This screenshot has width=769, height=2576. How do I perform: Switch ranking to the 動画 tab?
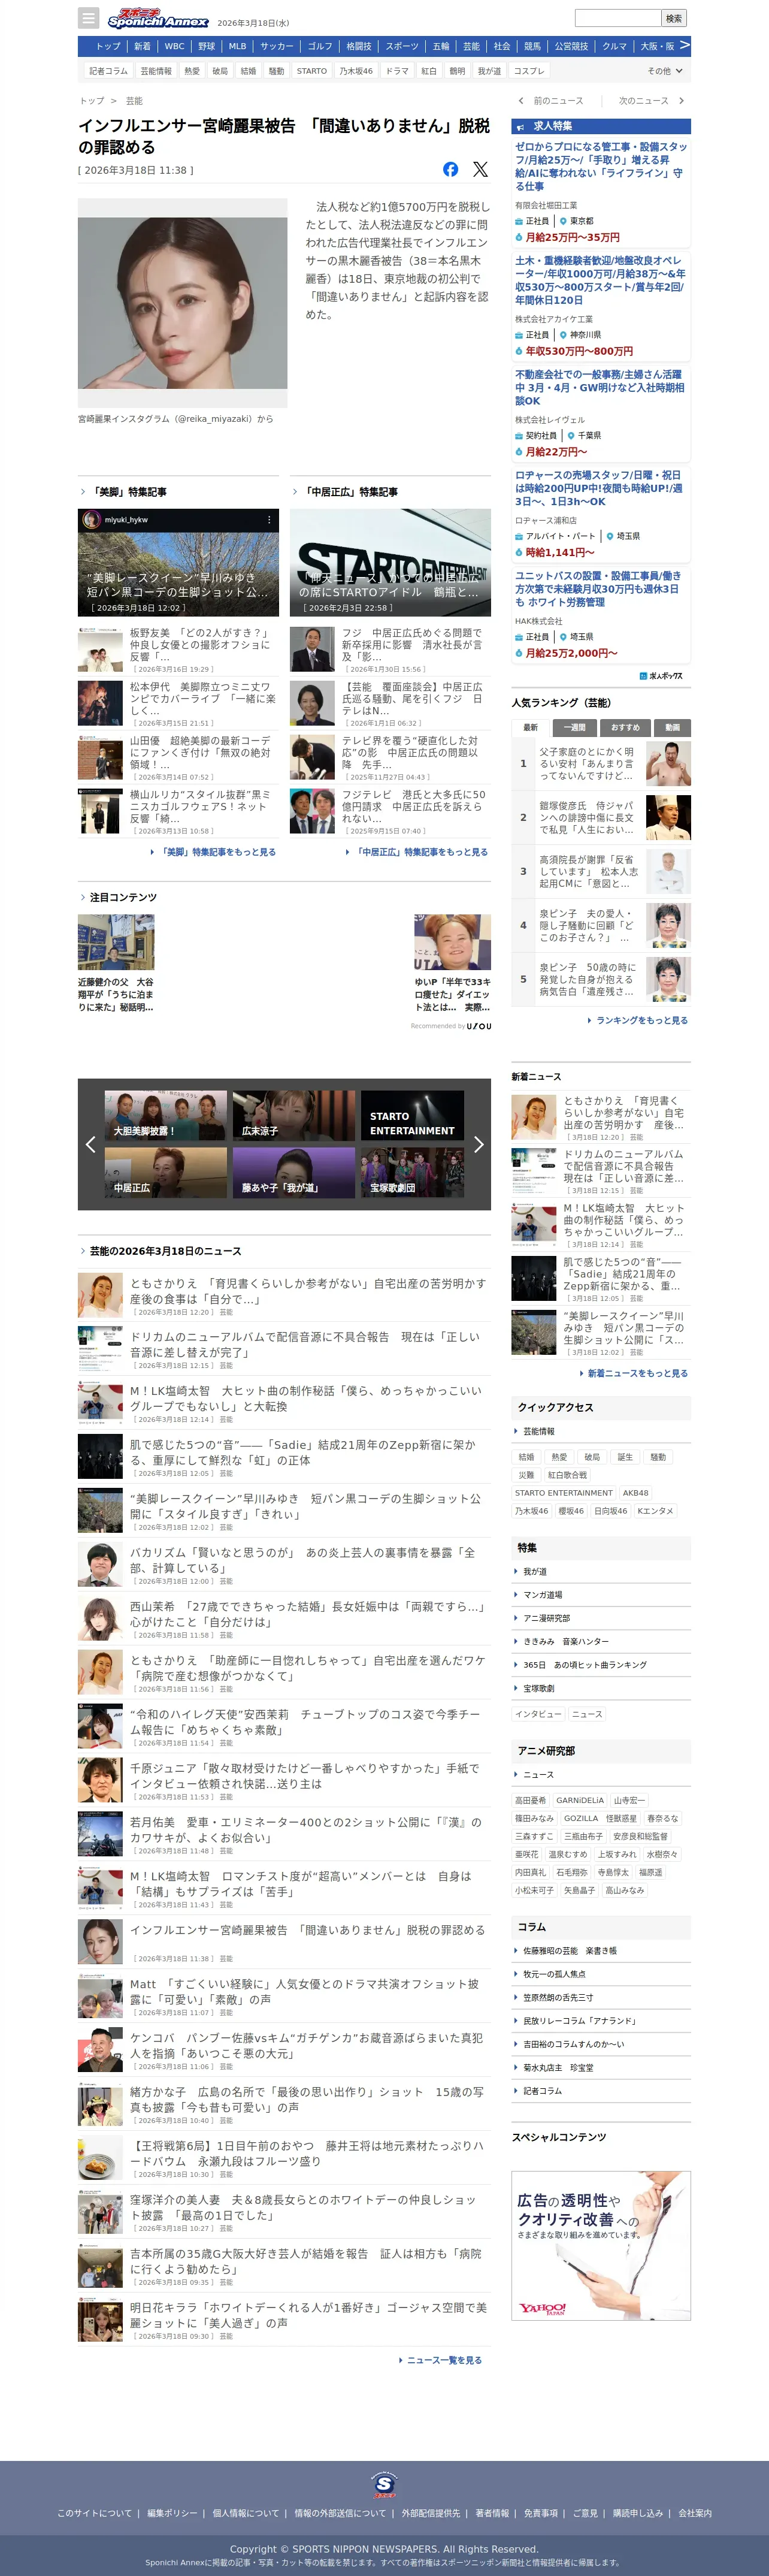coord(672,727)
